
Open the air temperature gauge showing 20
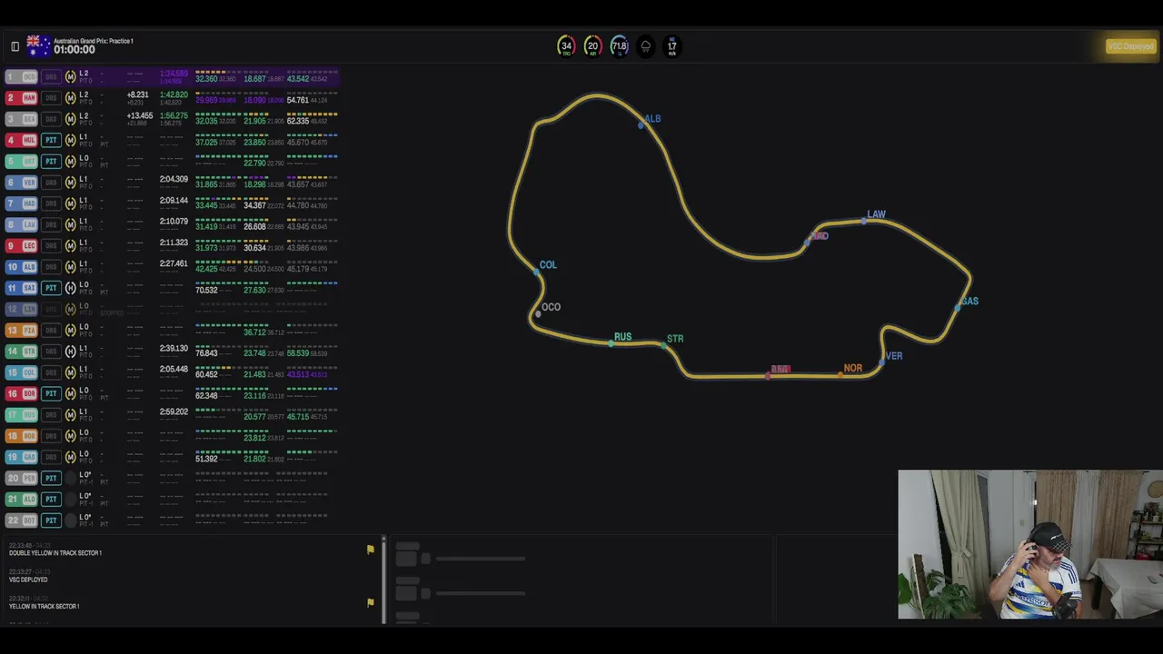click(x=592, y=46)
